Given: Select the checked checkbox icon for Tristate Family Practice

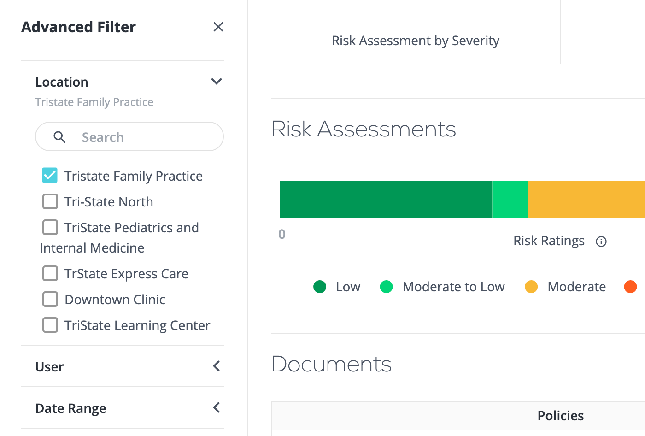Looking at the screenshot, I should (x=49, y=175).
